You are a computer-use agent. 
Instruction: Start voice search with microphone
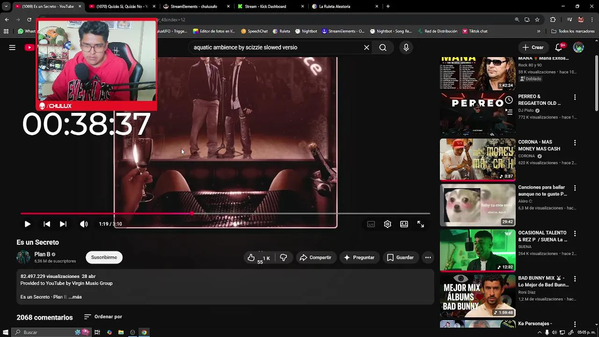(x=406, y=47)
